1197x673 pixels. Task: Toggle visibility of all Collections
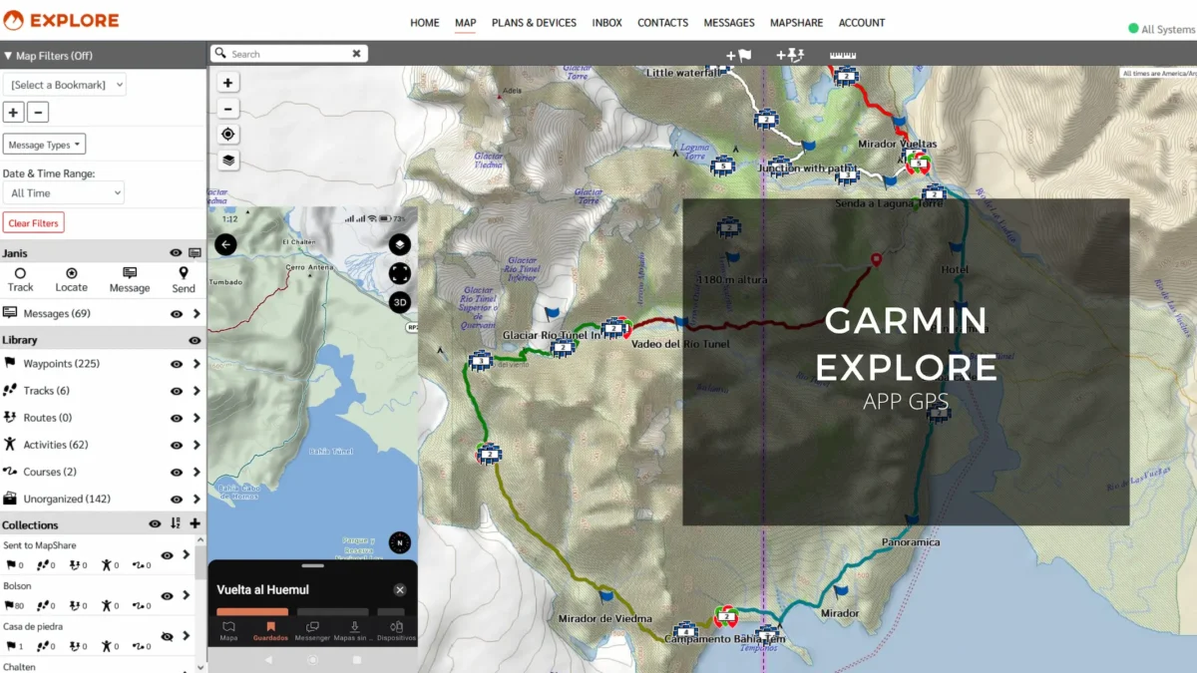[155, 523]
